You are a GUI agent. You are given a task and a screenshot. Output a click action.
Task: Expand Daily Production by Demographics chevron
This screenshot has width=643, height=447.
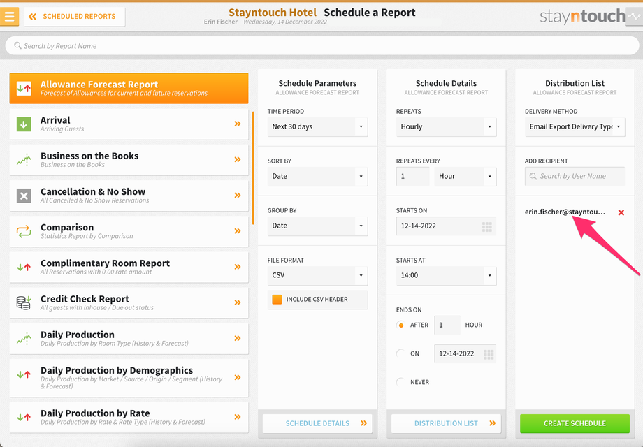point(238,377)
